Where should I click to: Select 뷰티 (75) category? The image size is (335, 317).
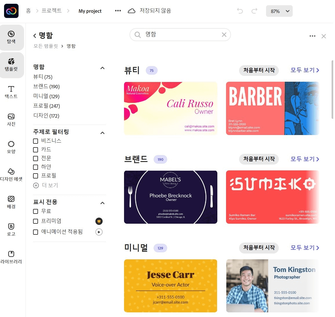(43, 77)
